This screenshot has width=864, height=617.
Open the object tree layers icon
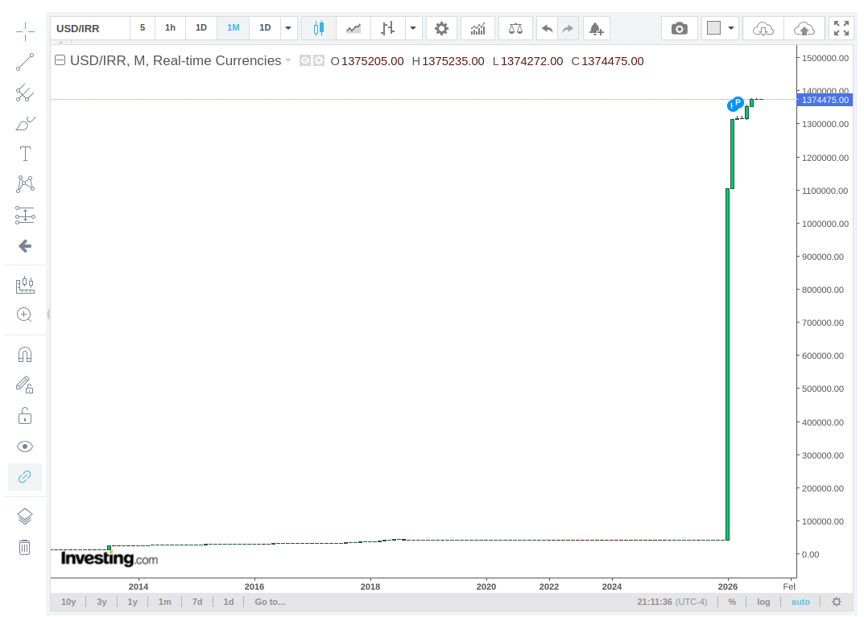click(x=25, y=516)
